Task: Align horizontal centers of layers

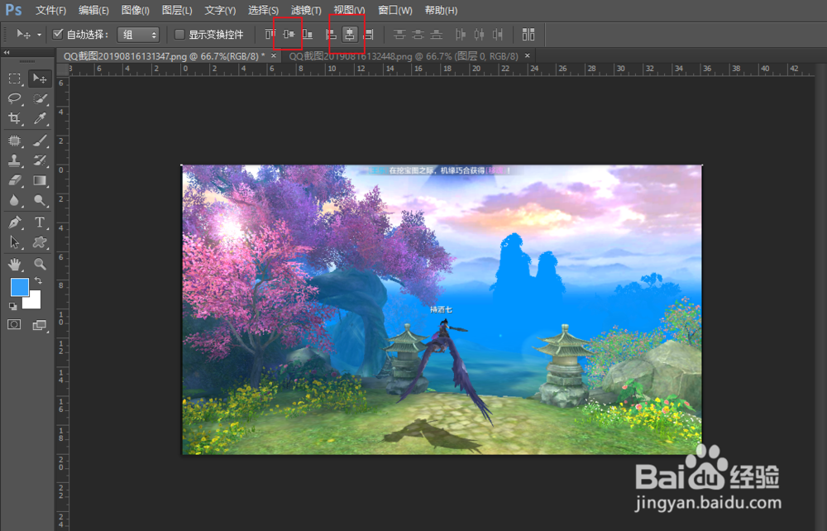Action: click(350, 34)
